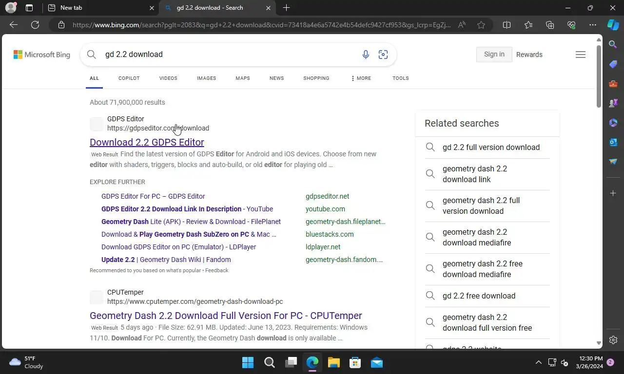Add page to favorites with star icon
This screenshot has height=374, width=624.
[x=481, y=25]
